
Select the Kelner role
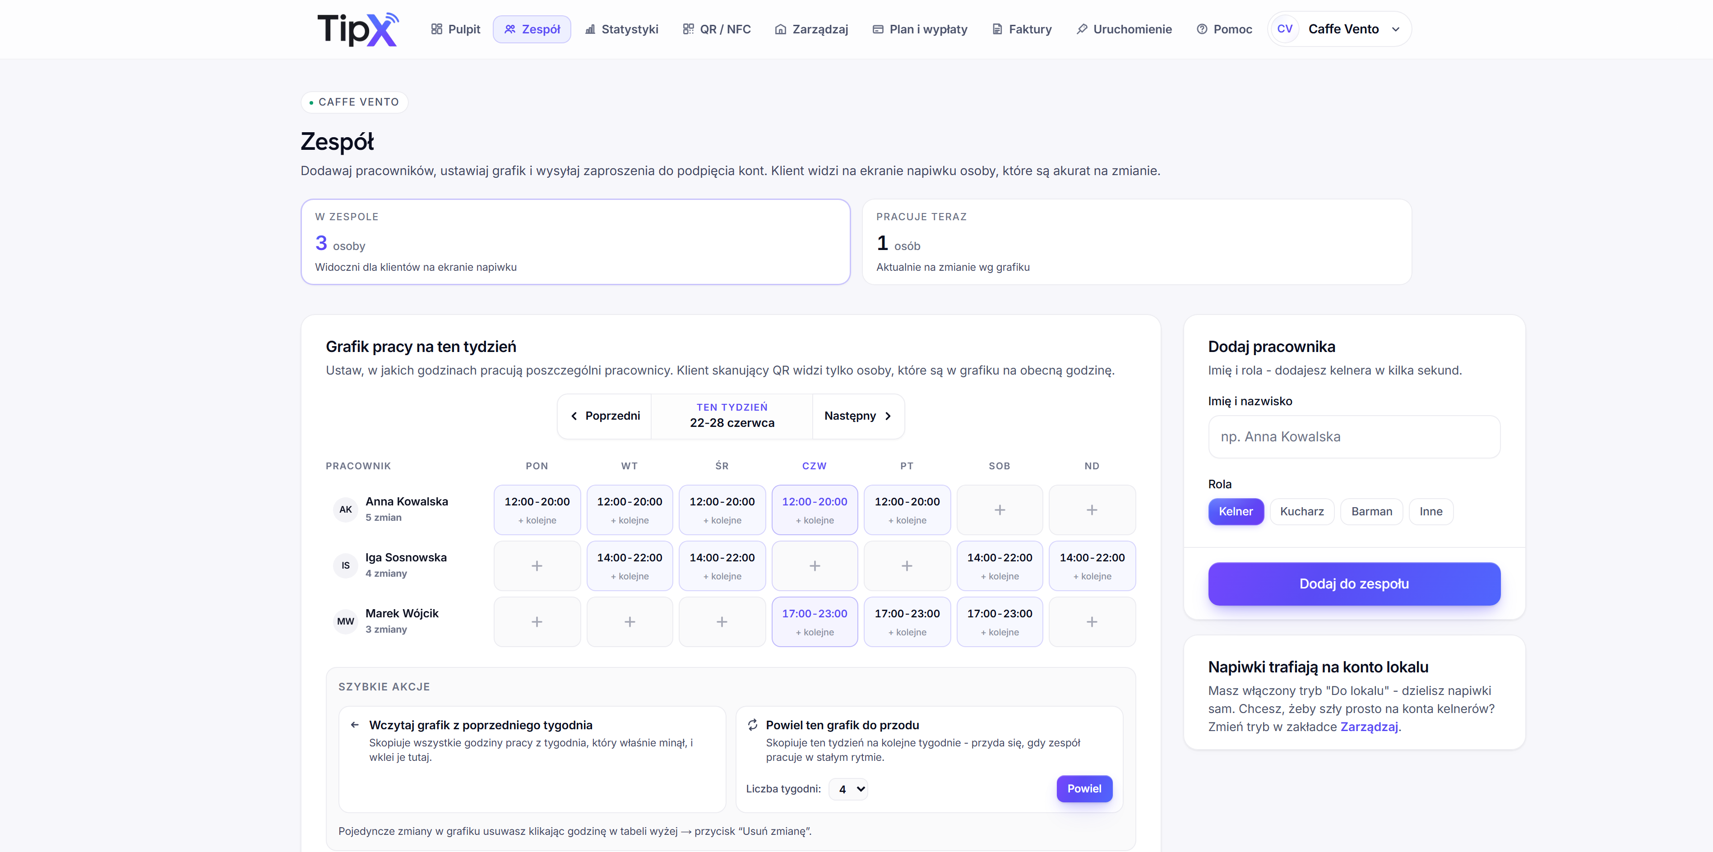click(1236, 512)
